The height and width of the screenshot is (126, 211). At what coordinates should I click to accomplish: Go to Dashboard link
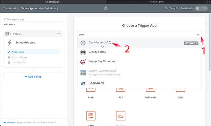coord(9,8)
